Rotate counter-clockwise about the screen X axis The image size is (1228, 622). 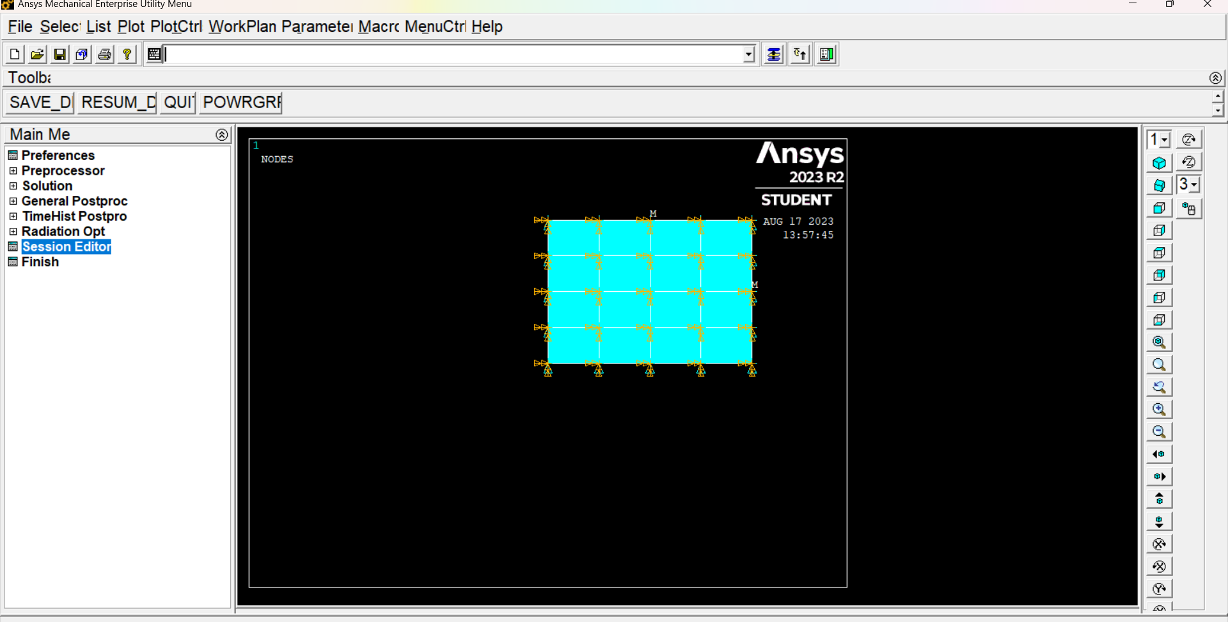(x=1159, y=566)
